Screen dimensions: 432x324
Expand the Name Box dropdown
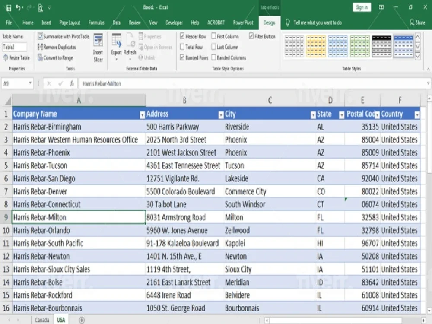[x=30, y=83]
